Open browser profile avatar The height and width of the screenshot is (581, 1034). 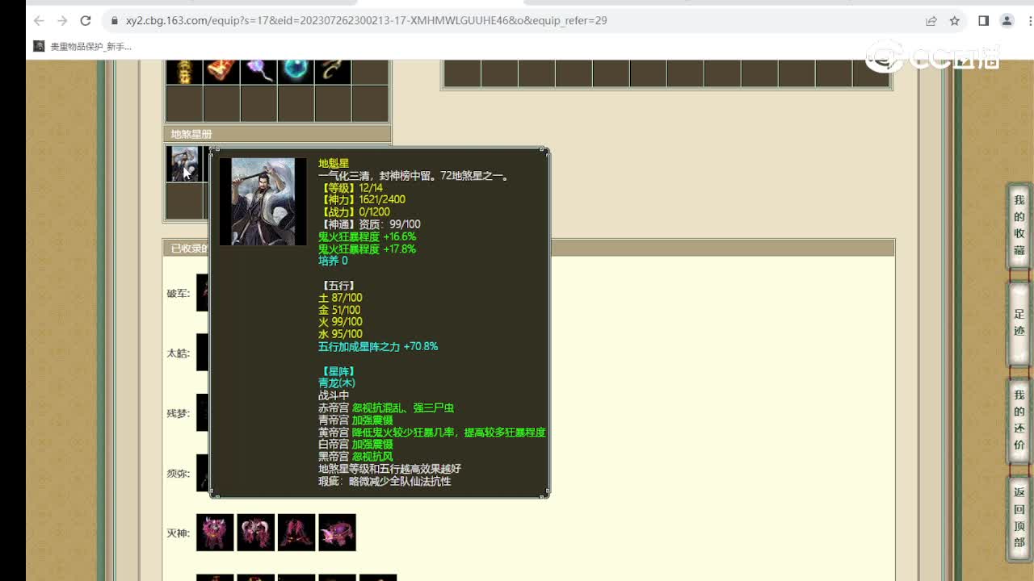click(1007, 21)
